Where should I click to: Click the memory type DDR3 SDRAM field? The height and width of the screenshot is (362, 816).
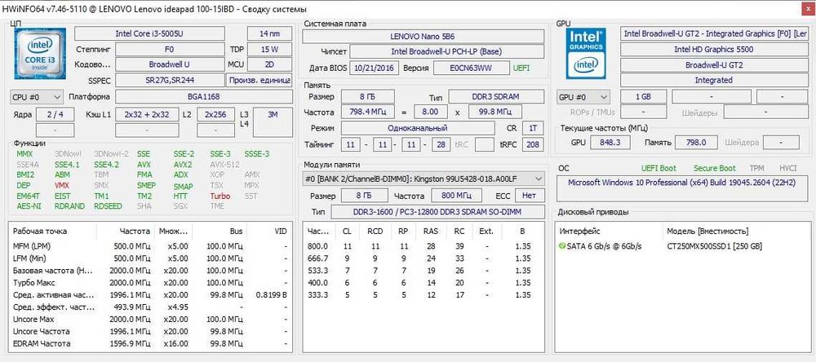click(496, 97)
